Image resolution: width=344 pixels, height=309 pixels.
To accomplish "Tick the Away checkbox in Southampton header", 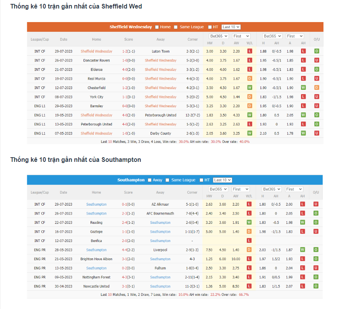I will pyautogui.click(x=150, y=180).
